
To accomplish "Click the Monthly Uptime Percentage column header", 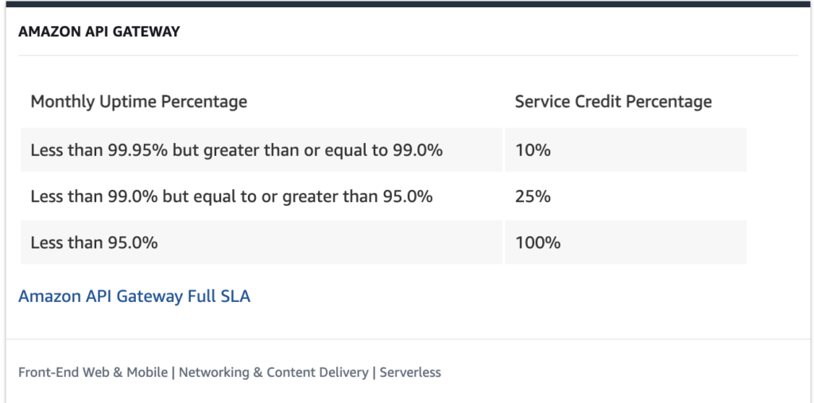I will pyautogui.click(x=139, y=102).
